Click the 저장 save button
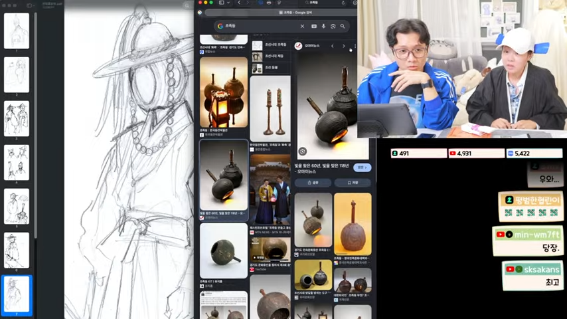567x319 pixels. (x=353, y=183)
